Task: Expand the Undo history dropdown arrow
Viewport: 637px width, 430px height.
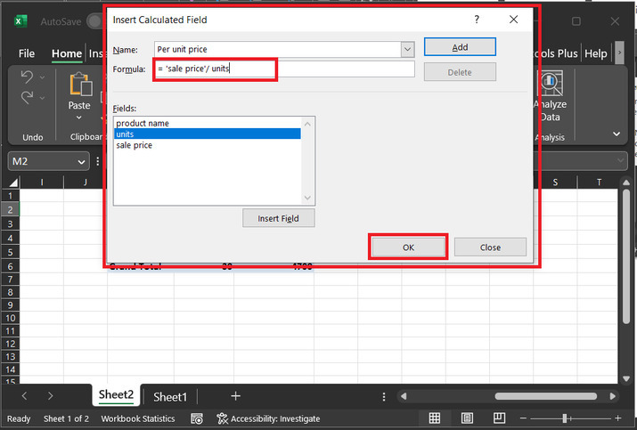Action: pos(42,77)
